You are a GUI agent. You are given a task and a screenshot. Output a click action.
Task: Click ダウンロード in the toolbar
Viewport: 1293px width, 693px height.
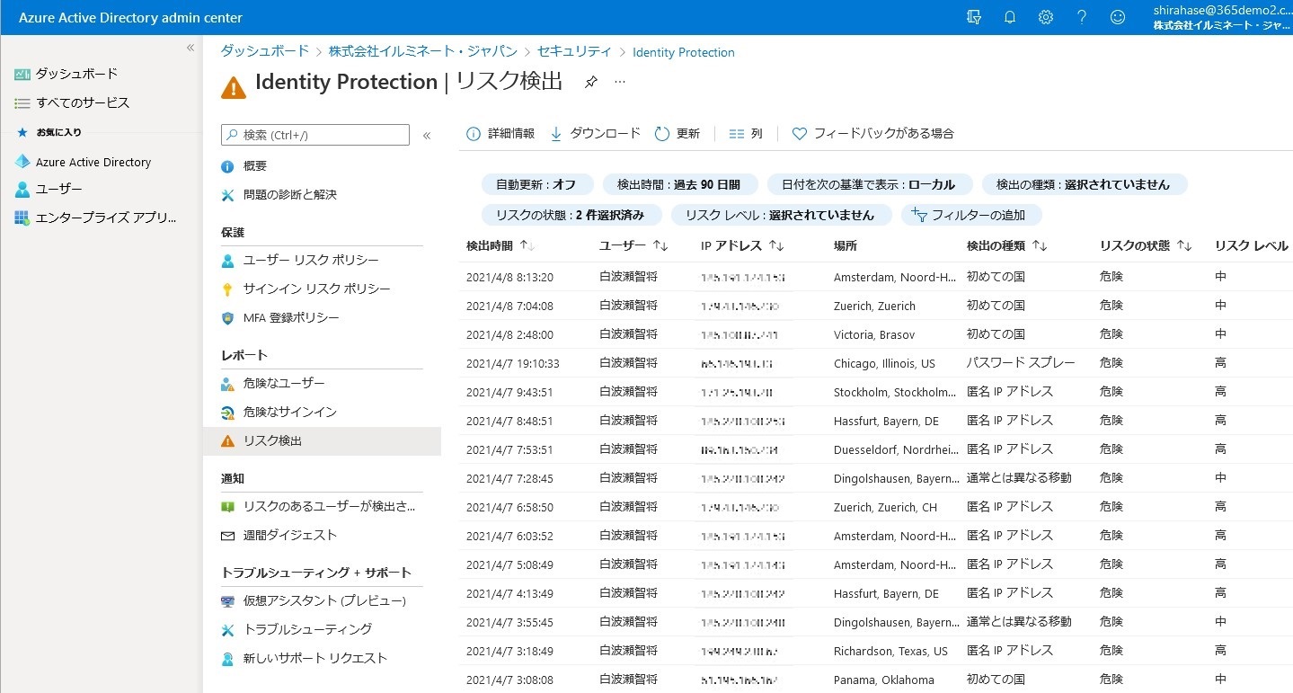(595, 133)
